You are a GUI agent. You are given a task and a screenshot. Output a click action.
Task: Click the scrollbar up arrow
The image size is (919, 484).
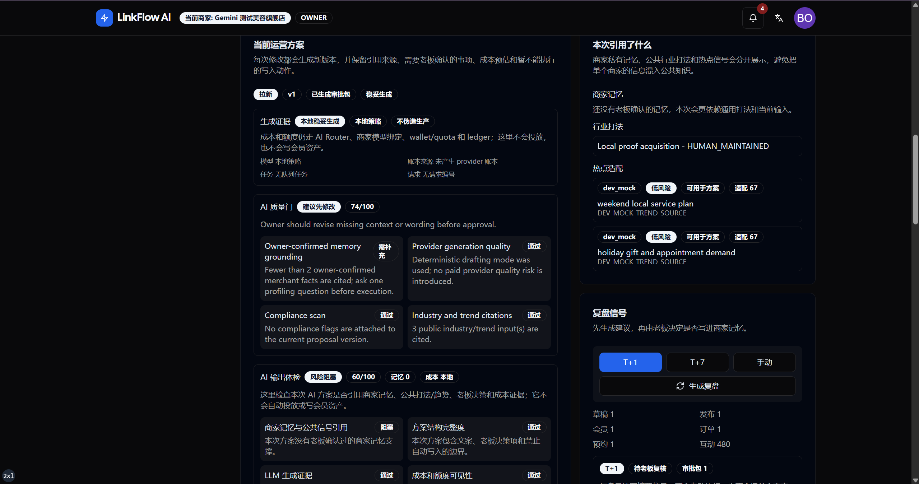tap(915, 4)
